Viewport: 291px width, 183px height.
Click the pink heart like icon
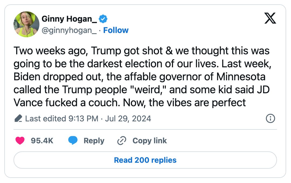pos(20,141)
